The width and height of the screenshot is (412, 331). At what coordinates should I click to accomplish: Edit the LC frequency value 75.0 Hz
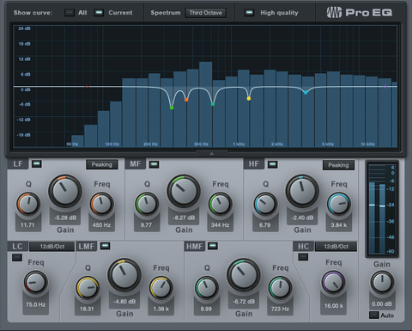coord(35,304)
